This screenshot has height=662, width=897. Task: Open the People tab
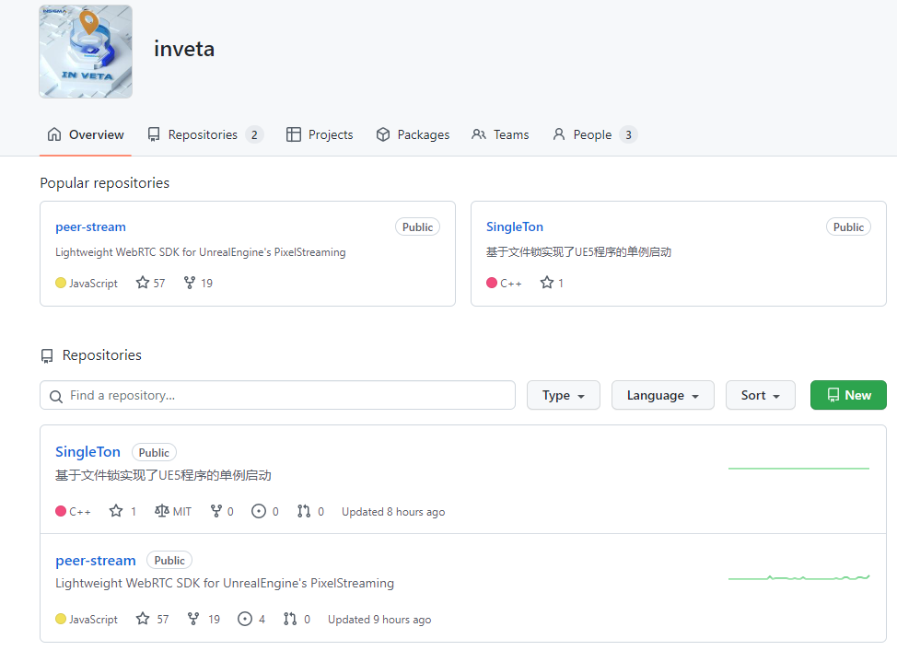(593, 134)
